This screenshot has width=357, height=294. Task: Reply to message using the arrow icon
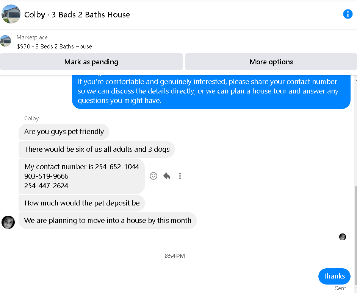pyautogui.click(x=167, y=176)
